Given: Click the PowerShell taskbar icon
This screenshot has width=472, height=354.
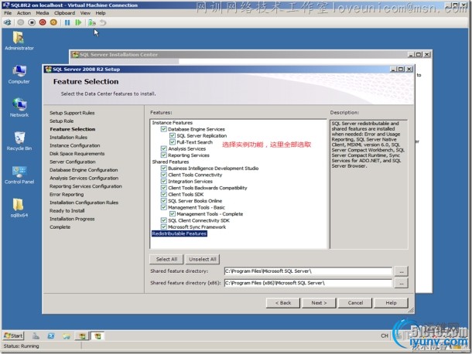Looking at the screenshot, I should pos(51,335).
